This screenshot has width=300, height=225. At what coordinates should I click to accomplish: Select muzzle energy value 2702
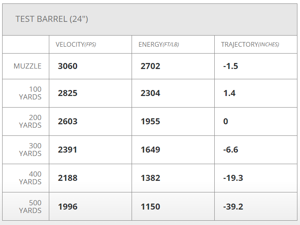coord(150,66)
